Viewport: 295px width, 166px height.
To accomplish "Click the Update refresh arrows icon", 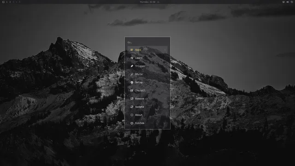I will [132, 107].
